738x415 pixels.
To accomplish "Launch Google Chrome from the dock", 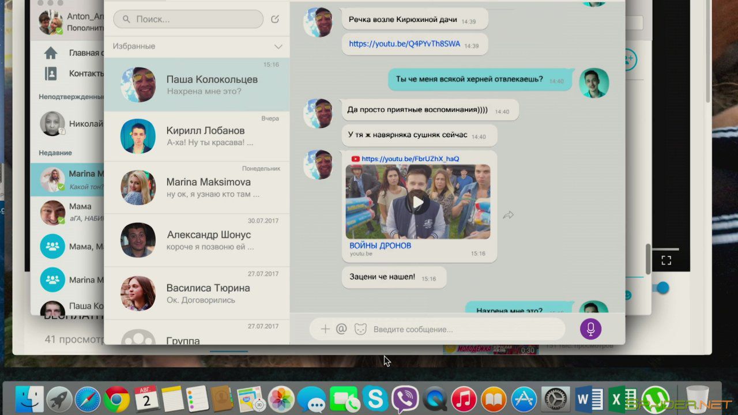I will [x=117, y=399].
